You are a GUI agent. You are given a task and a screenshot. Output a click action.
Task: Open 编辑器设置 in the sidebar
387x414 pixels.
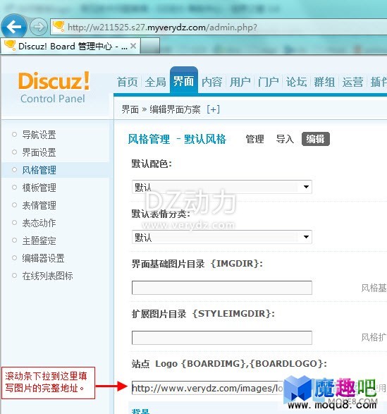pyautogui.click(x=43, y=258)
